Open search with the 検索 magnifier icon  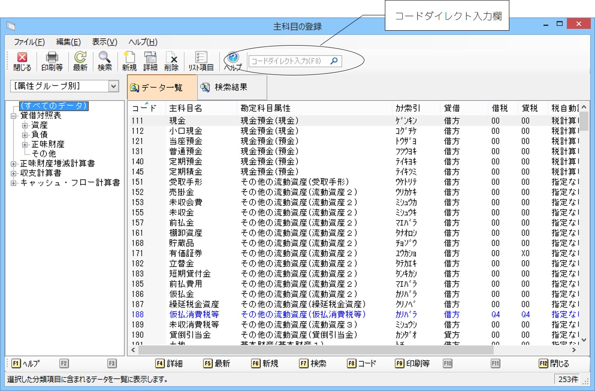(104, 61)
